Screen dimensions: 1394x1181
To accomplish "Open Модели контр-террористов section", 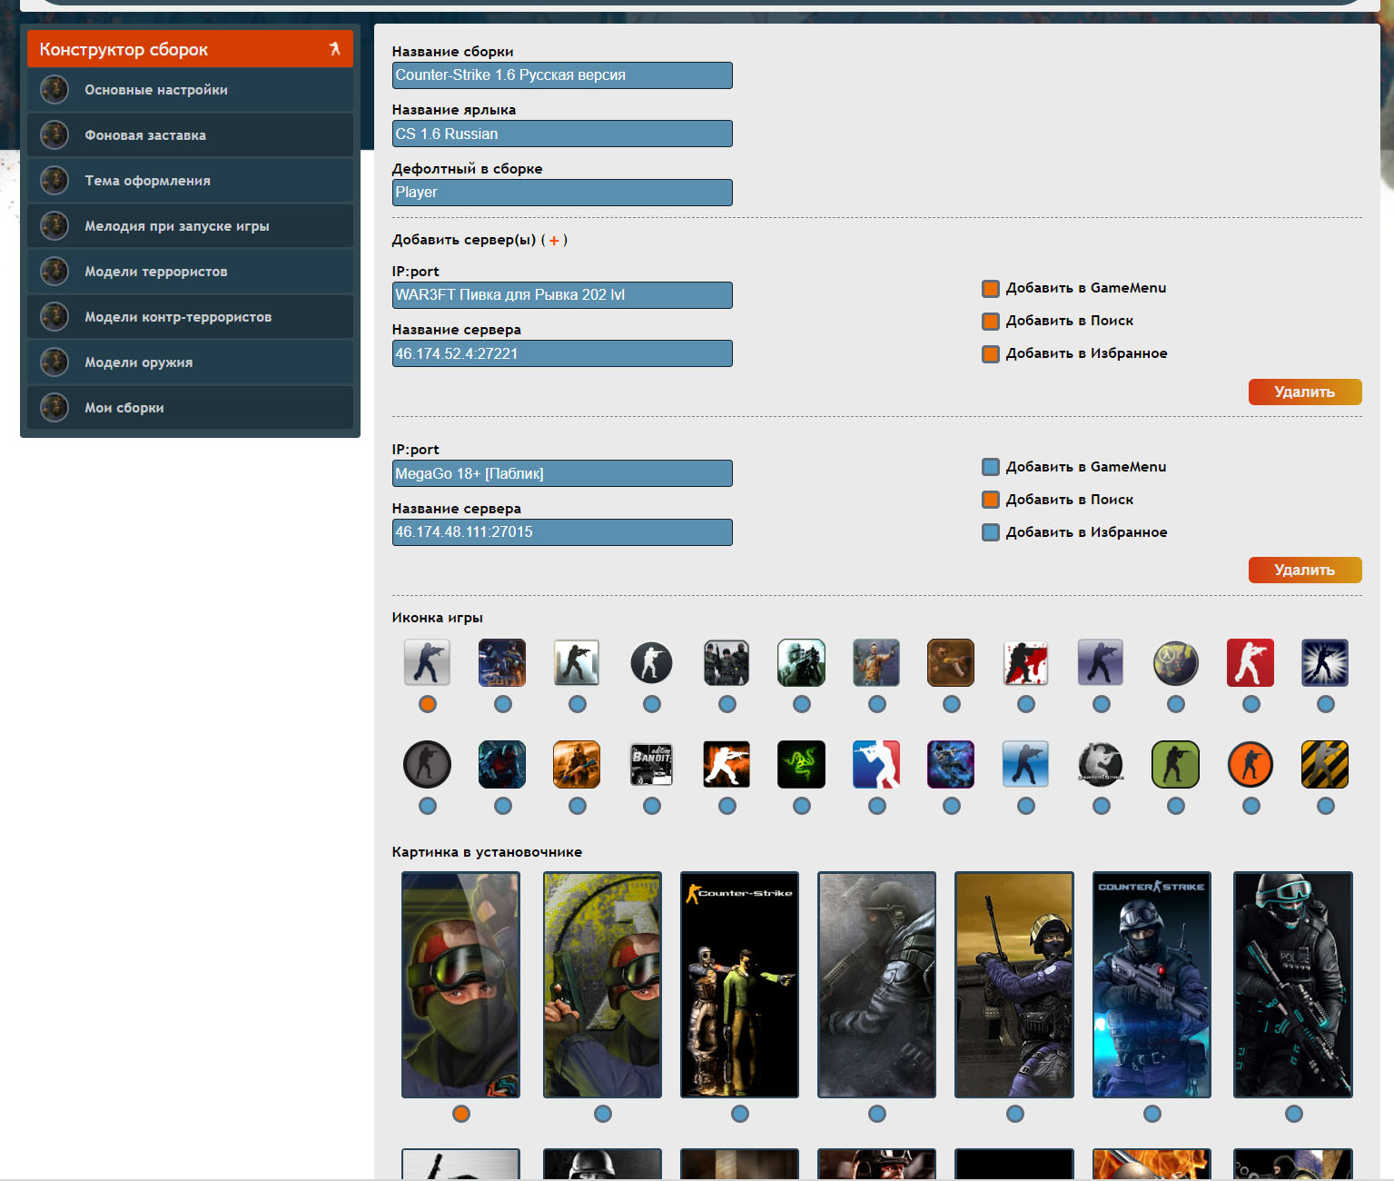I will pyautogui.click(x=190, y=317).
